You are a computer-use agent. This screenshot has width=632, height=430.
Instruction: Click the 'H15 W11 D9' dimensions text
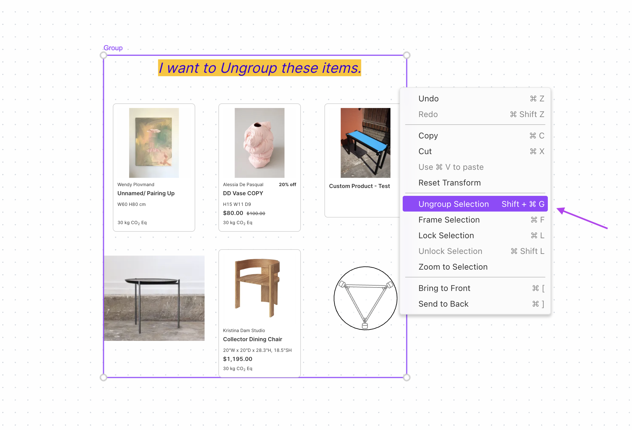pos(237,204)
